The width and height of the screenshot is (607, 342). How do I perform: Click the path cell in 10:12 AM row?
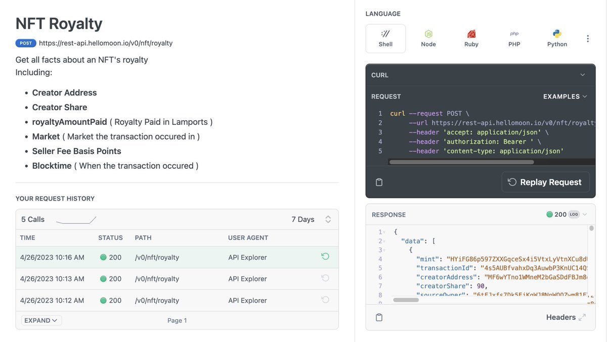click(157, 300)
